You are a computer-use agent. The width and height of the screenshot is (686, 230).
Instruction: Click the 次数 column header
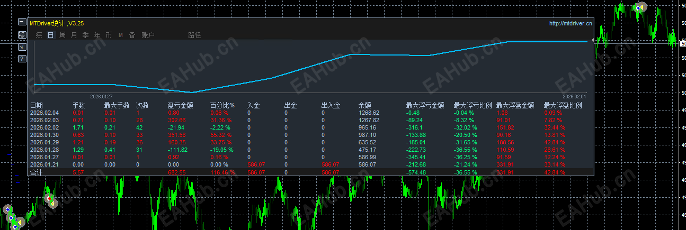tap(142, 106)
